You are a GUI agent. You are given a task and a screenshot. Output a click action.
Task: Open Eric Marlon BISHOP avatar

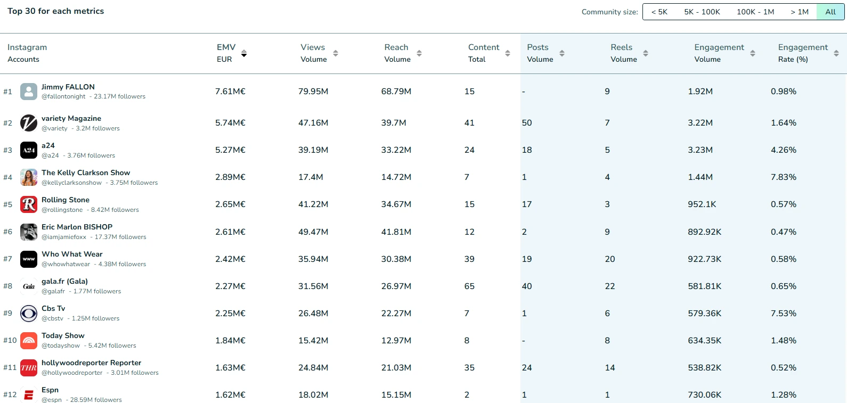(x=29, y=232)
